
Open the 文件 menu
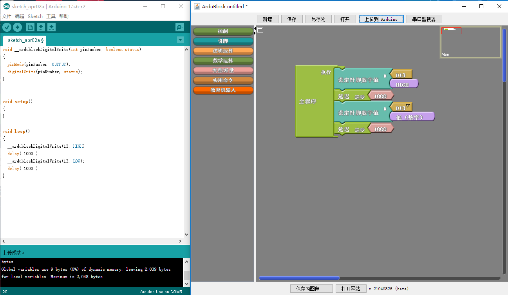7,16
